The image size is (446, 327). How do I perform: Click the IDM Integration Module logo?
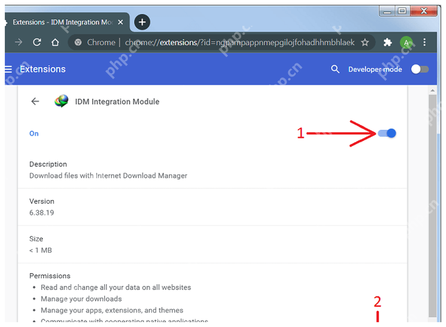[62, 101]
